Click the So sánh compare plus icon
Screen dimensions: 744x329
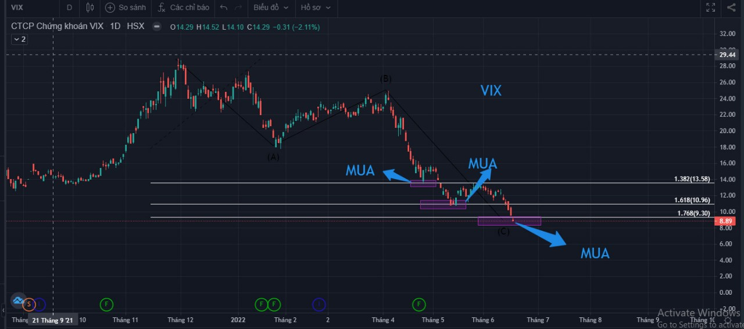pyautogui.click(x=110, y=8)
